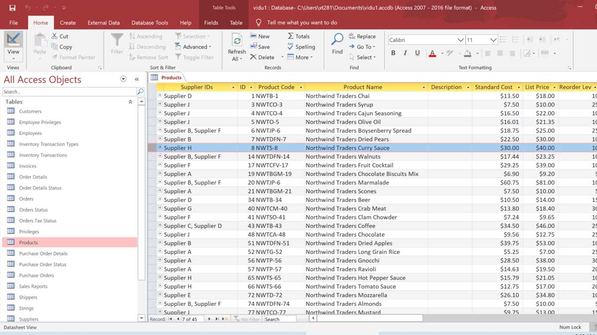
Task: Switch to the Database Tools tab
Action: coord(150,22)
